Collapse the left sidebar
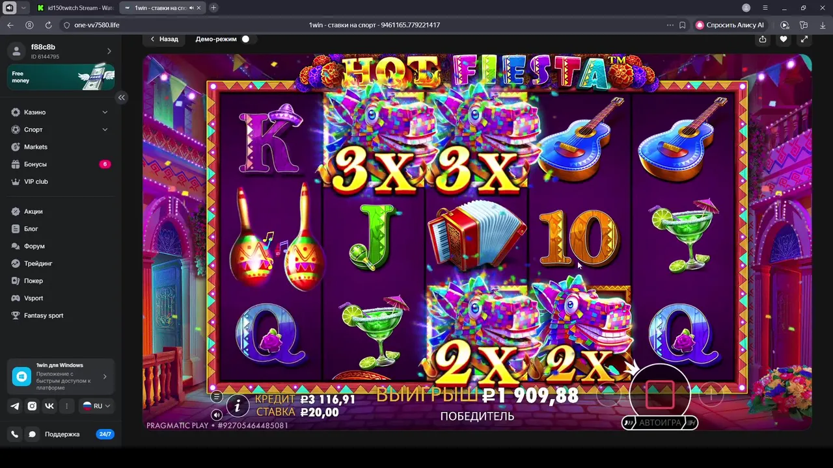This screenshot has width=833, height=468. click(x=122, y=97)
